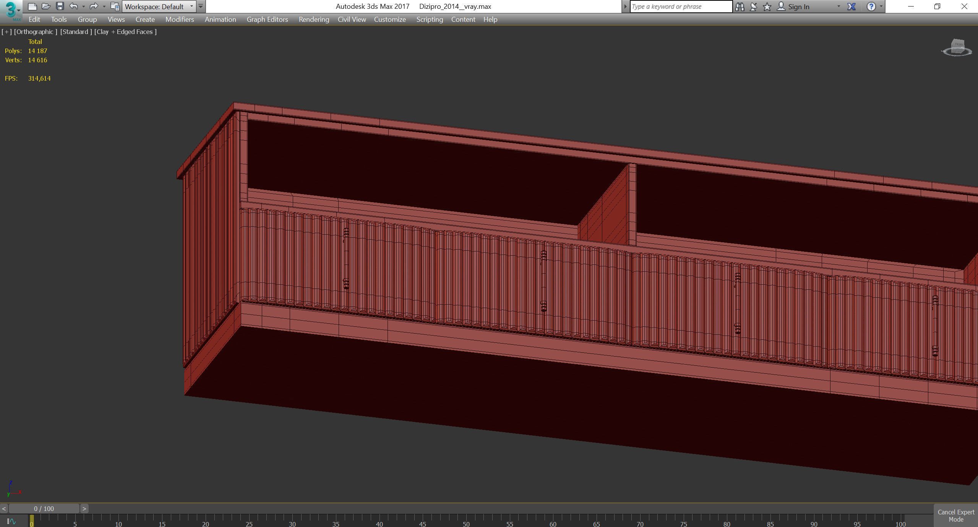This screenshot has height=527, width=978.
Task: Click the binoculars search icon
Action: click(740, 6)
